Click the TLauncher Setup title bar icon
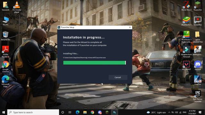205x115 pixels. 59,27
